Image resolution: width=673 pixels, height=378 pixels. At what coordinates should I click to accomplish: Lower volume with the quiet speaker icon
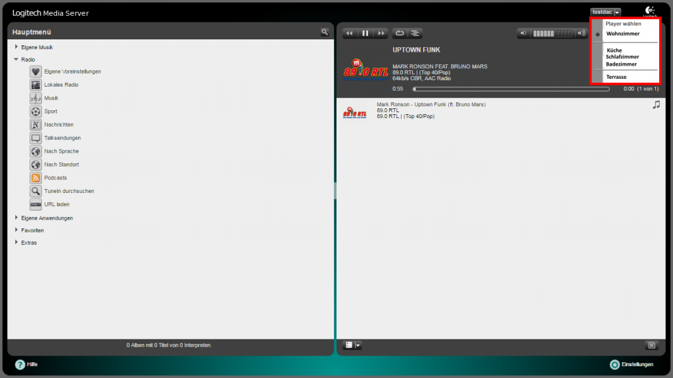click(523, 33)
